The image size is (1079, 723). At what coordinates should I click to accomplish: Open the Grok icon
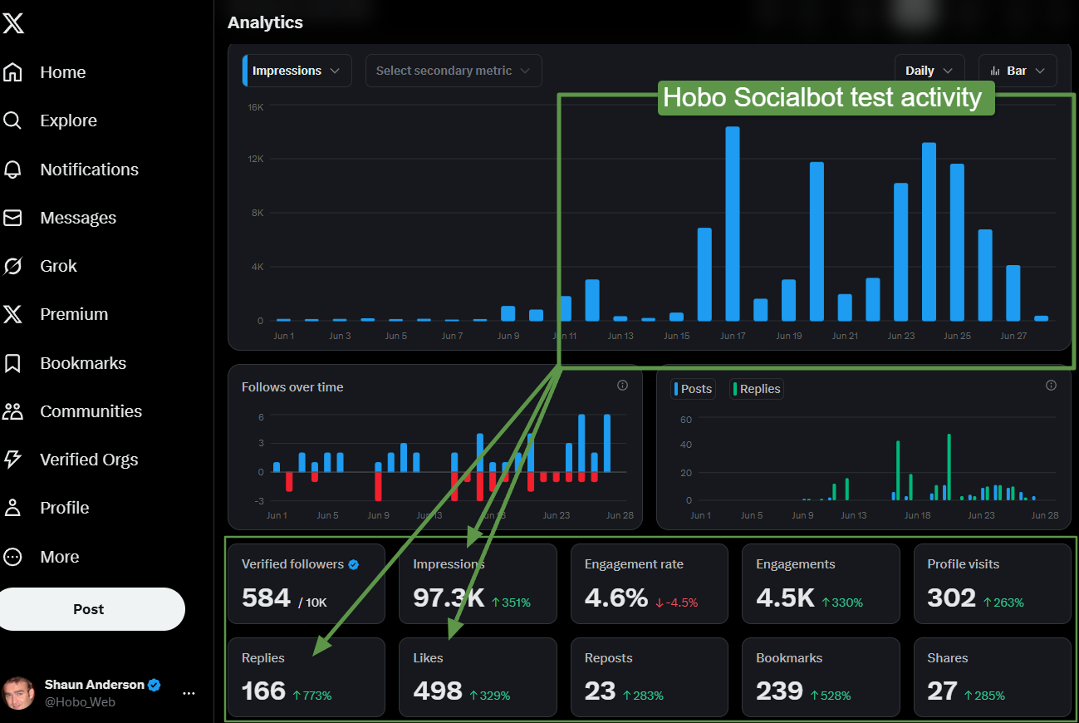12,266
